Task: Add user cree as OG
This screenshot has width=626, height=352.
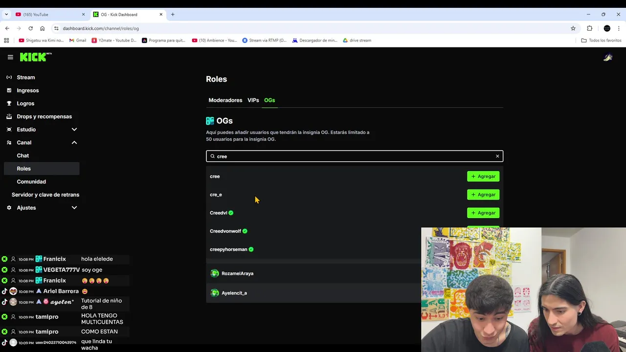Action: point(483,176)
